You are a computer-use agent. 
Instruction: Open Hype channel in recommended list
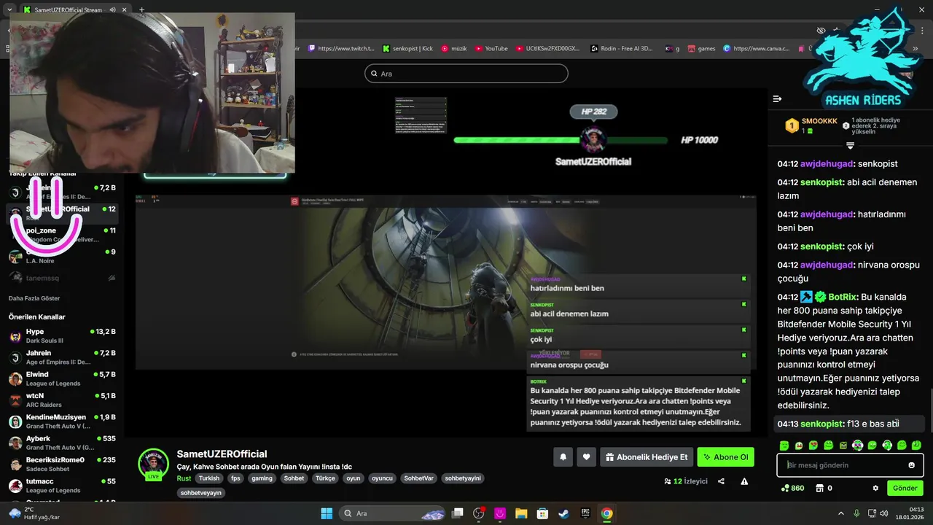[x=62, y=335]
